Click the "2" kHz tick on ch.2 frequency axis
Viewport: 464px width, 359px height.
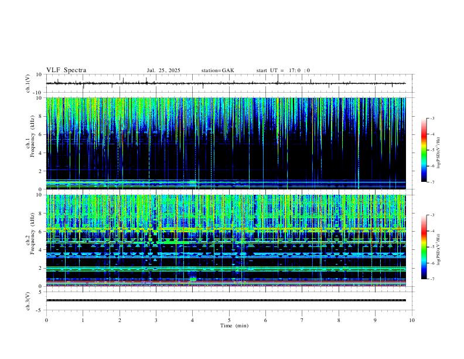42,268
